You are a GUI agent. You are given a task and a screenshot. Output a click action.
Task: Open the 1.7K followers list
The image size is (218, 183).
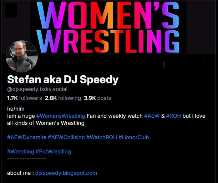pos(25,98)
